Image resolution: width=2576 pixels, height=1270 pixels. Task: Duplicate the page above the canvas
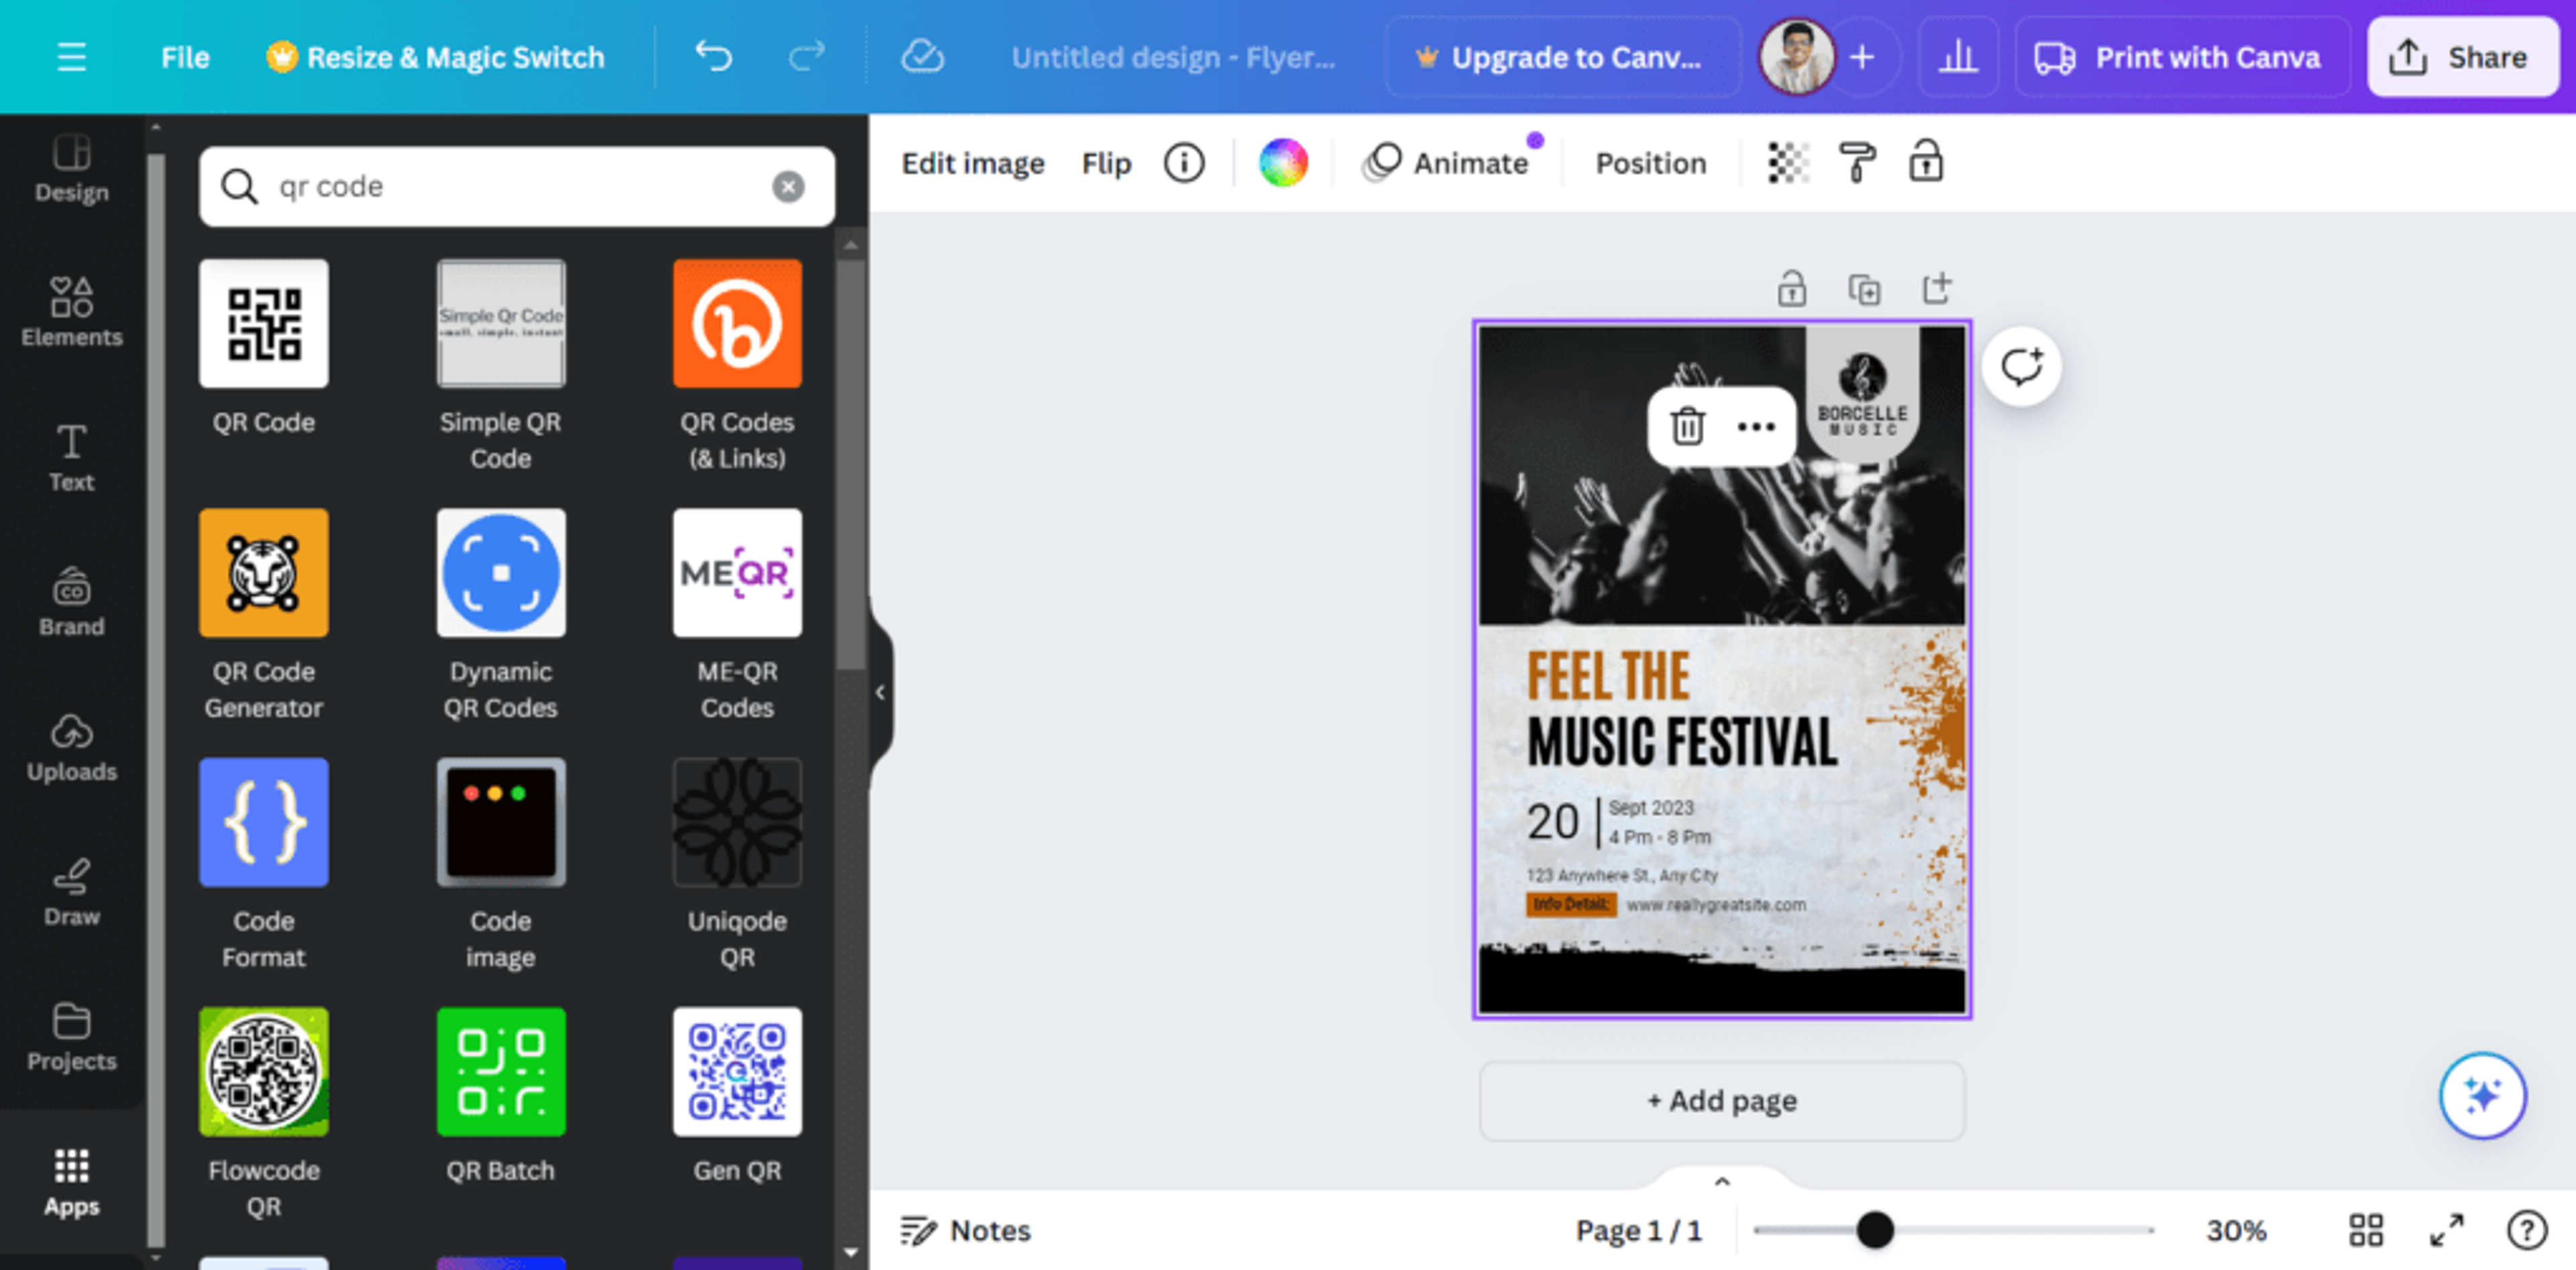pyautogui.click(x=1864, y=290)
